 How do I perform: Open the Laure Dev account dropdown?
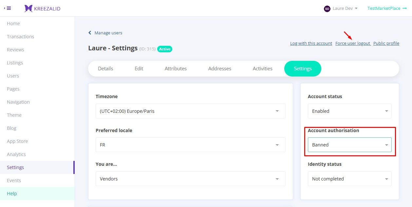(x=345, y=9)
